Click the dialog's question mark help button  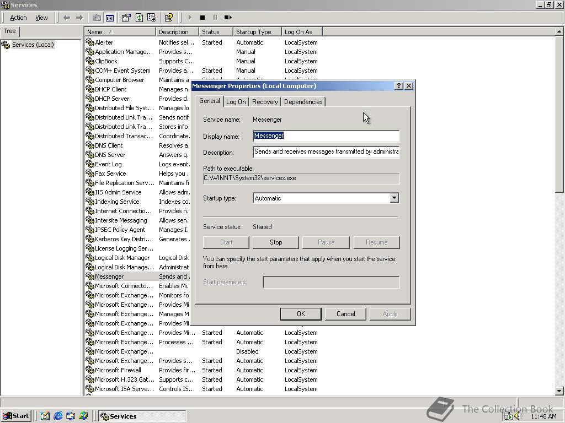click(398, 85)
